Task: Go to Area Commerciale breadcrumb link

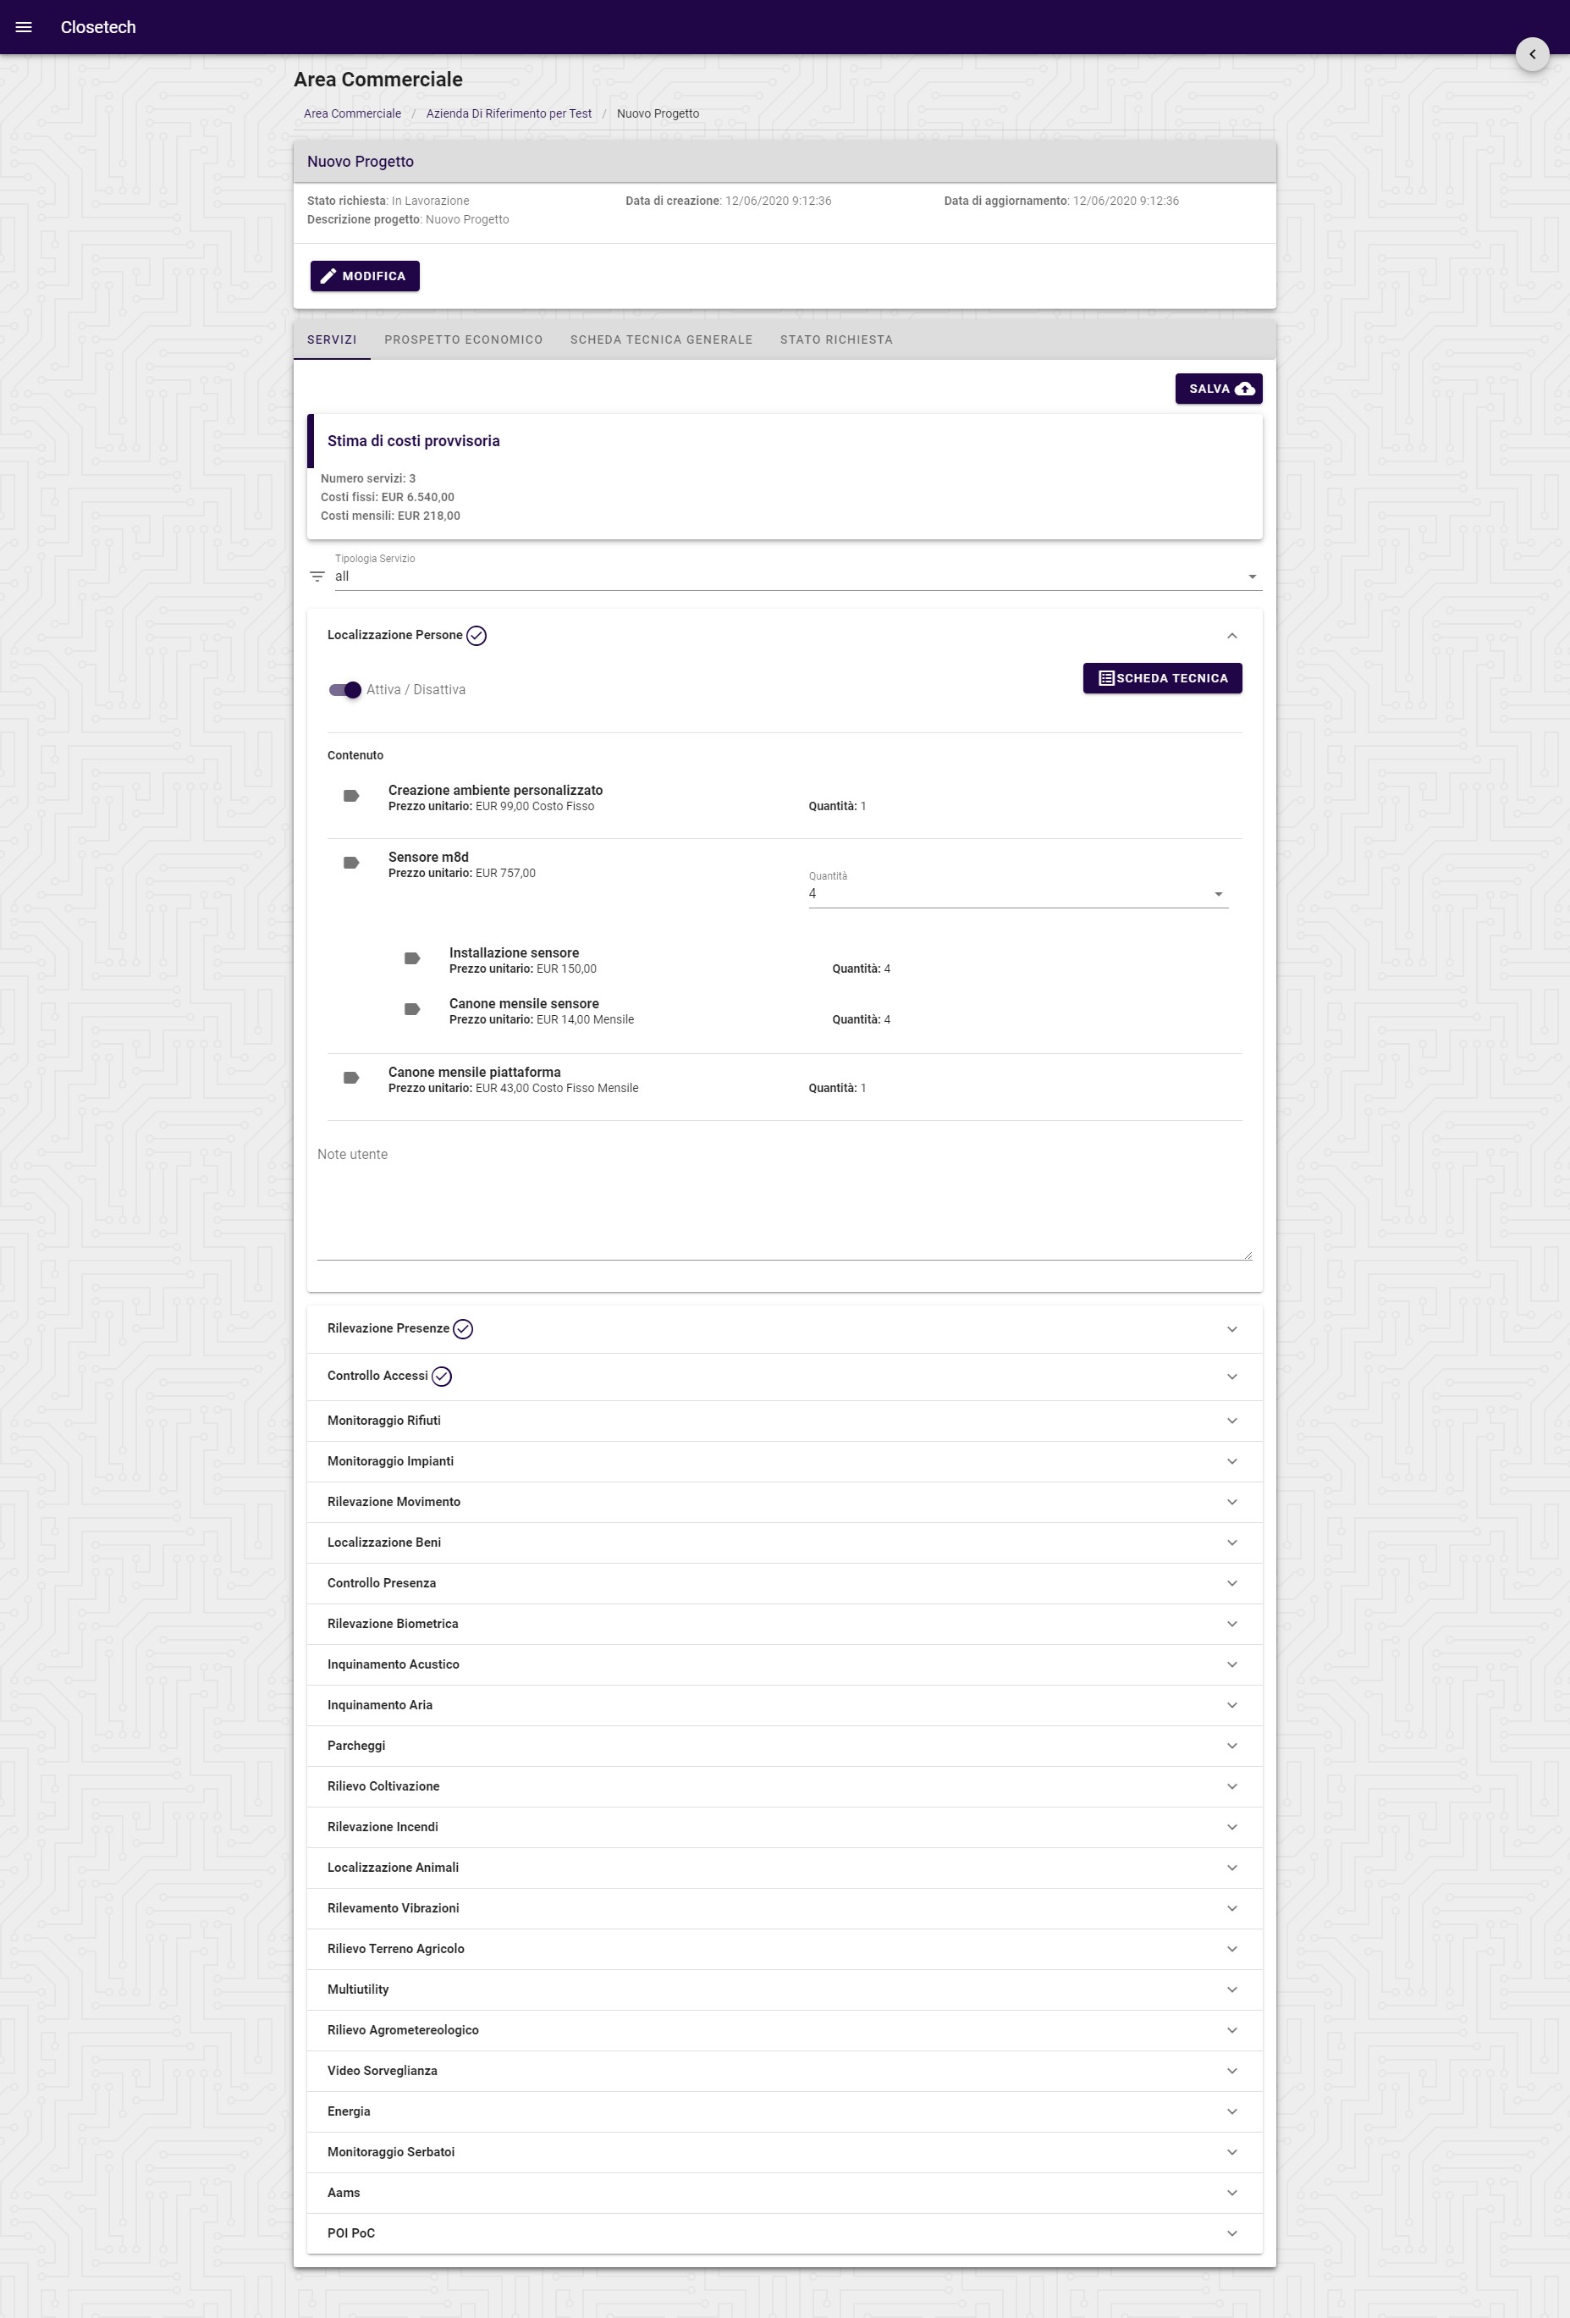Action: [x=352, y=113]
